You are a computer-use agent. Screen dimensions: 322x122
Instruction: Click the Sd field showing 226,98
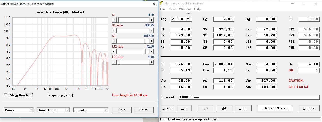coord(181,64)
